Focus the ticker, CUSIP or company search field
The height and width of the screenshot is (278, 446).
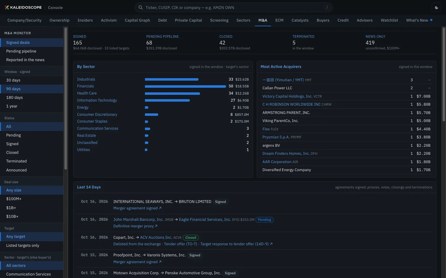click(x=234, y=7)
